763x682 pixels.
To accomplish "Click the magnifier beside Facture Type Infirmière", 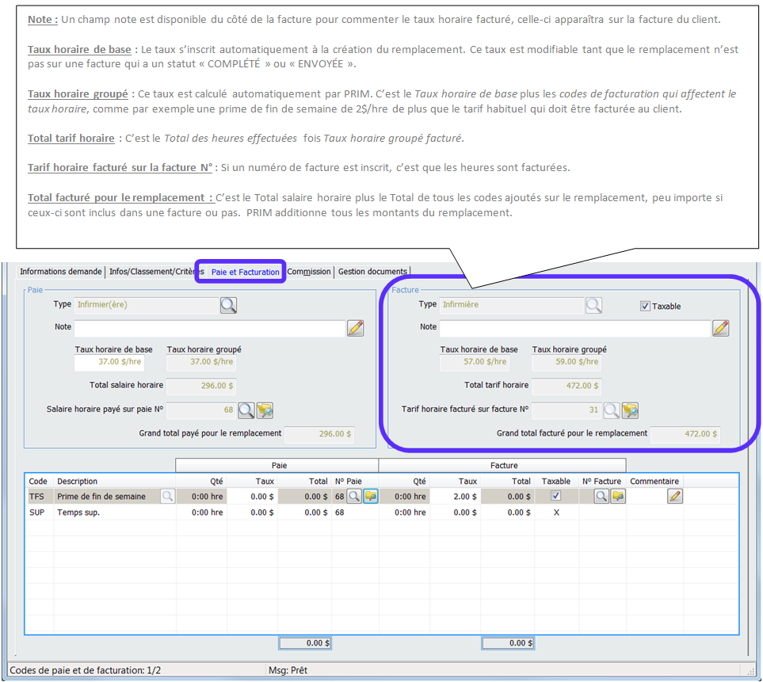I will pos(593,305).
